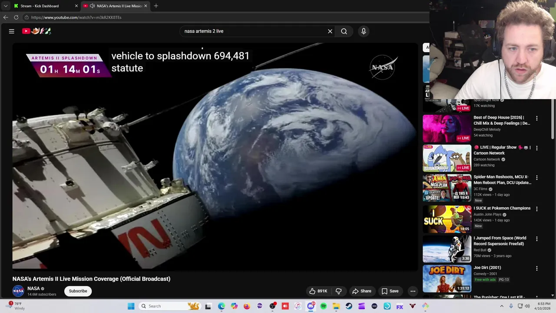The width and height of the screenshot is (556, 313).
Task: Reload the page
Action: click(x=16, y=17)
